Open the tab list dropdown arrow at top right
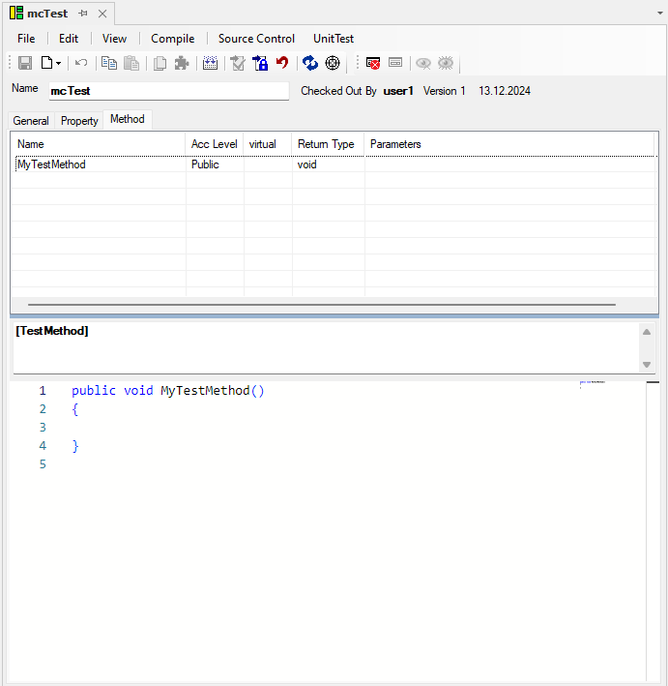The height and width of the screenshot is (686, 668). coord(660,14)
